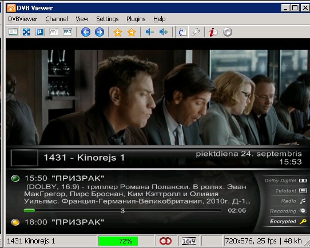Click the programme progress bar

tap(122, 210)
